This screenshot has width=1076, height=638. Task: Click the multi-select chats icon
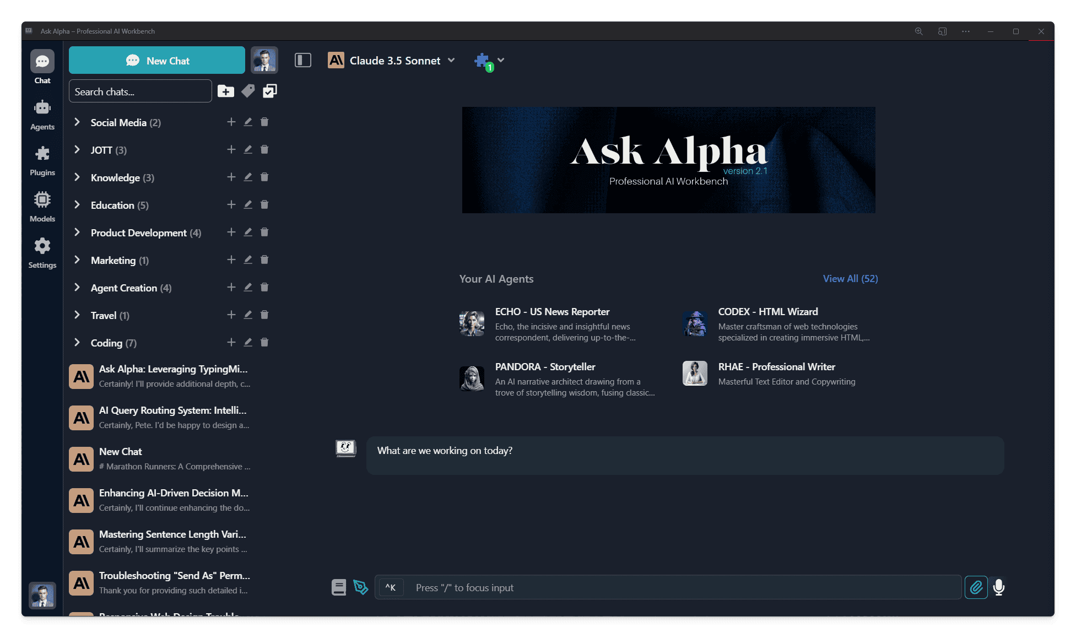(270, 91)
